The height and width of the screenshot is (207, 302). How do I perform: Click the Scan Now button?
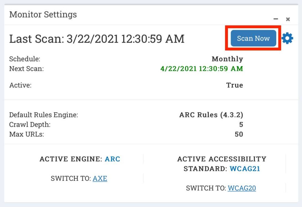[253, 38]
